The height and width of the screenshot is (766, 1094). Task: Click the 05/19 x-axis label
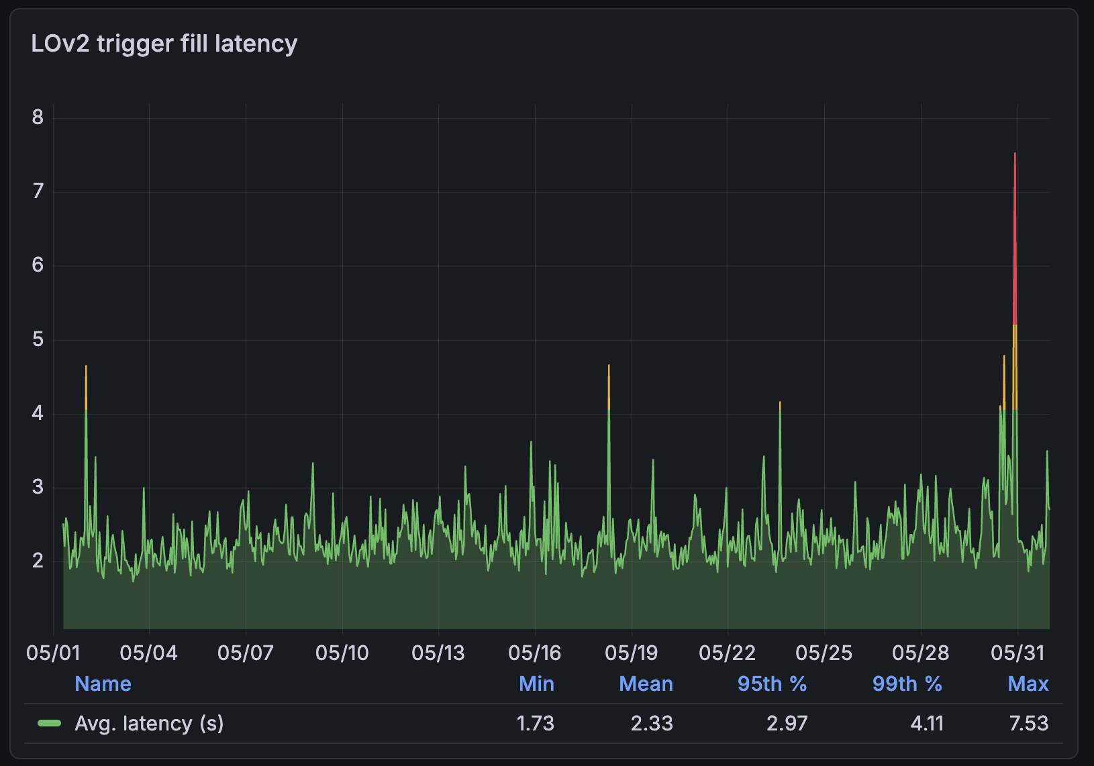[632, 653]
